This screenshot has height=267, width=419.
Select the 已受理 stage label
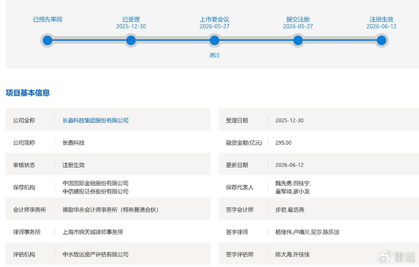131,20
